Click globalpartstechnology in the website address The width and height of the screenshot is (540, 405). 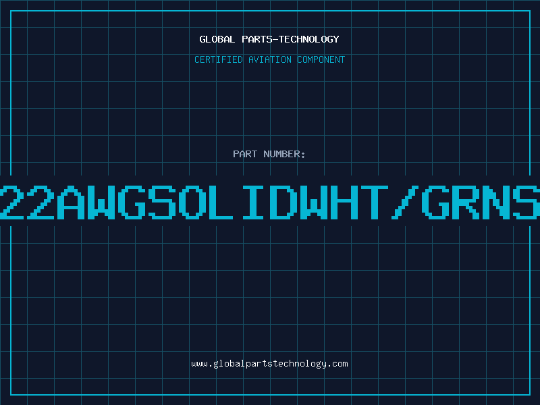point(269,364)
